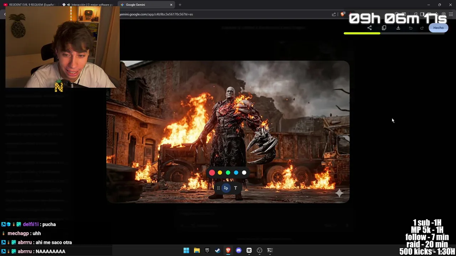Switch to the Interacción software tab
Image resolution: width=456 pixels, height=256 pixels.
(x=88, y=5)
